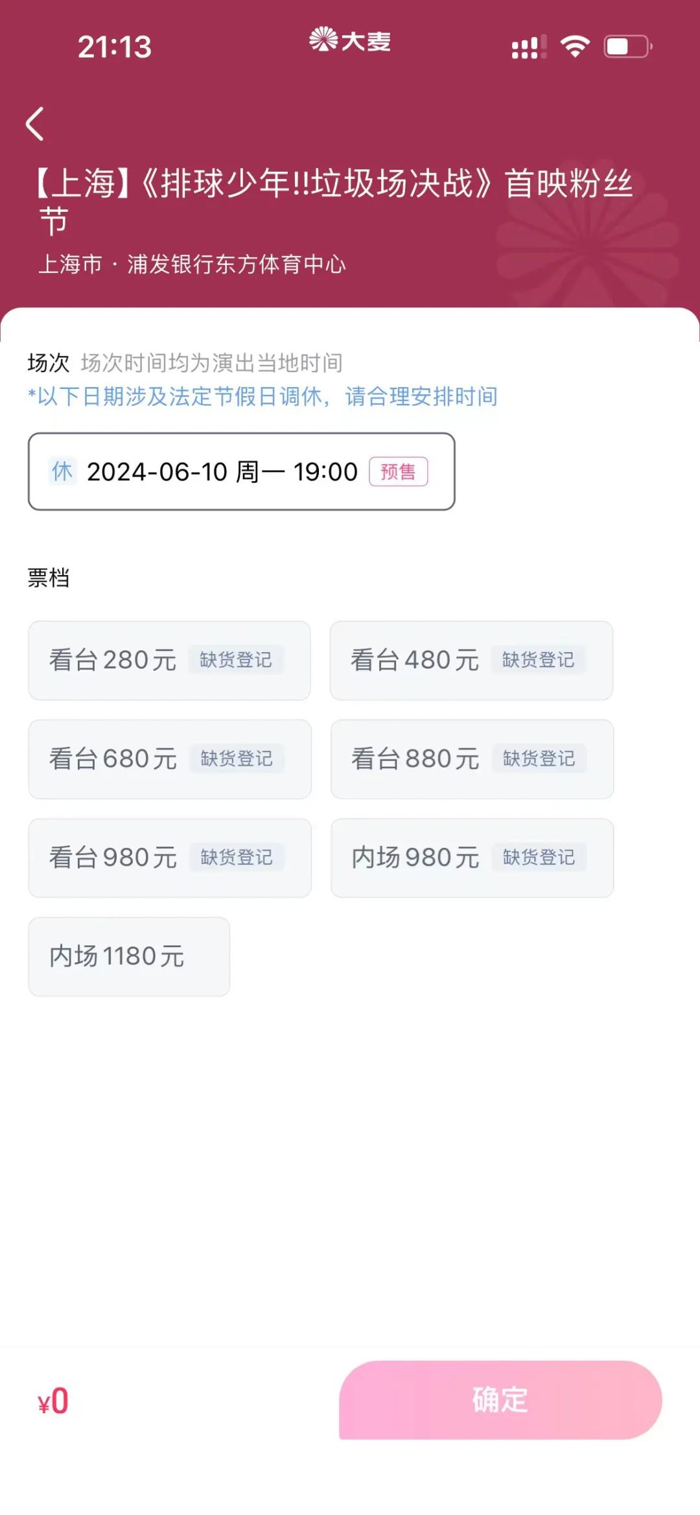Tap 缺货登记 on 看台 280元 tier

coord(236,661)
